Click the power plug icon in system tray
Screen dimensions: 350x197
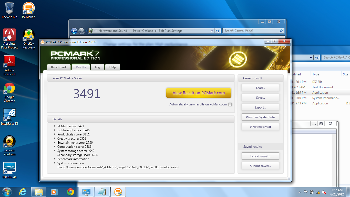(312, 192)
